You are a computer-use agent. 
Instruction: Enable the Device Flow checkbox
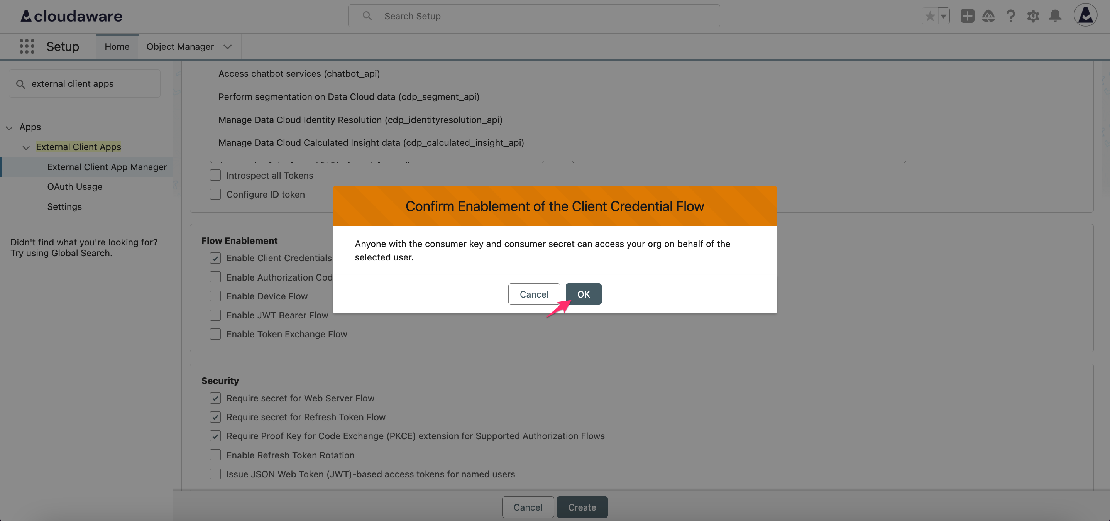[215, 296]
